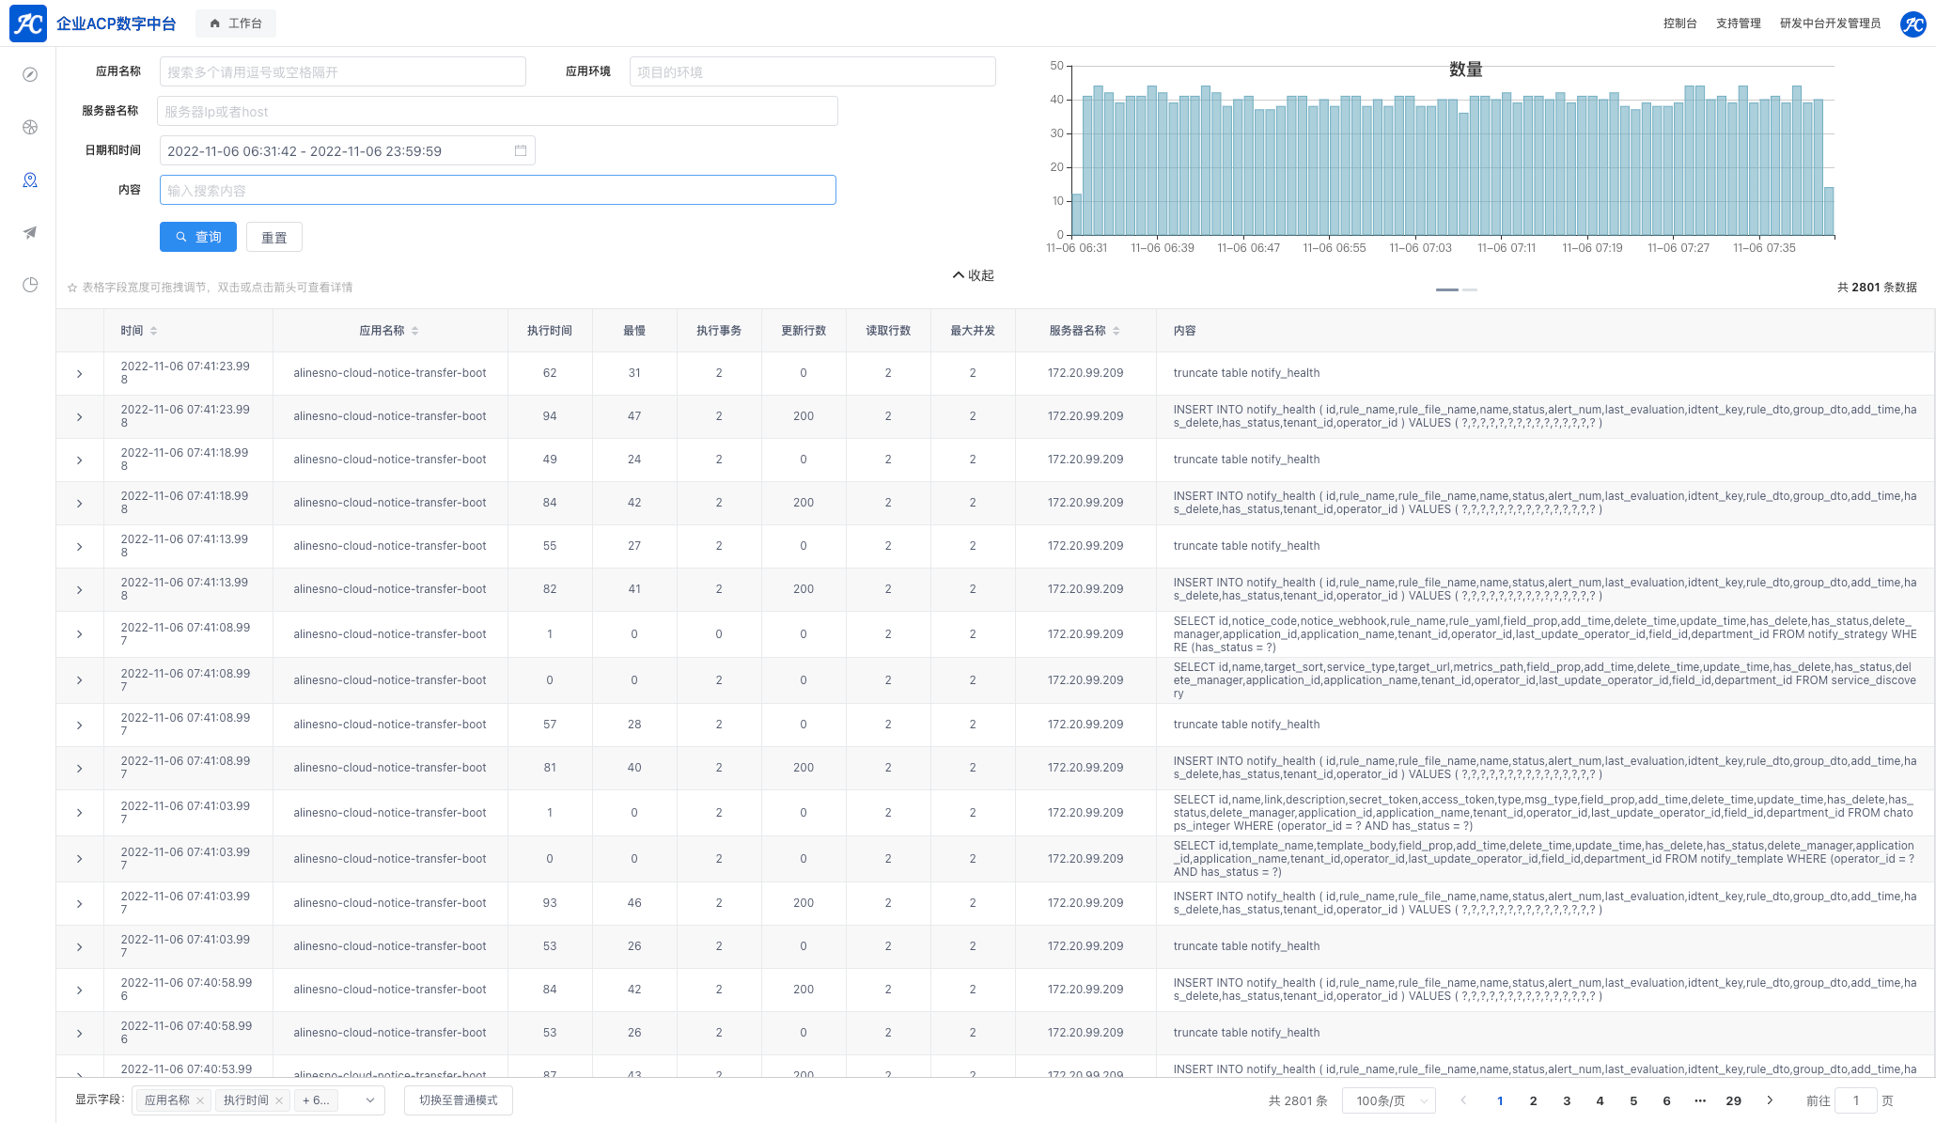The height and width of the screenshot is (1123, 1936).
Task: Select the paper plane sidebar icon
Action: (x=30, y=232)
